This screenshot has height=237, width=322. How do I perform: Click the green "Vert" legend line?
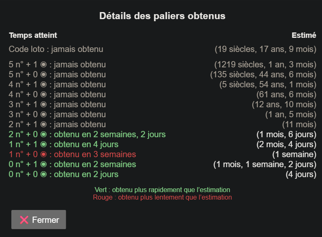click(162, 190)
